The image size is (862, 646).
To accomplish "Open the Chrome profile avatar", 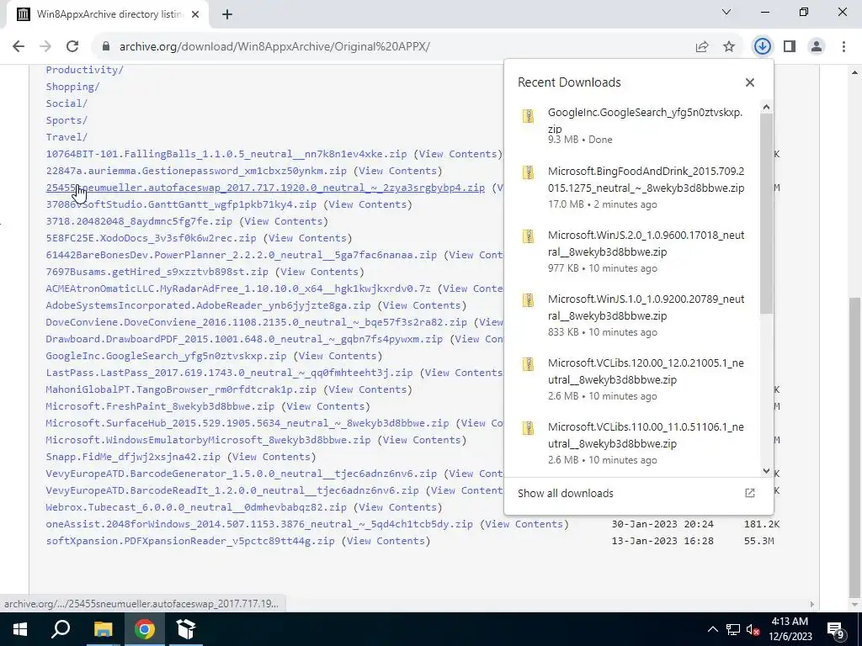I will (x=817, y=47).
